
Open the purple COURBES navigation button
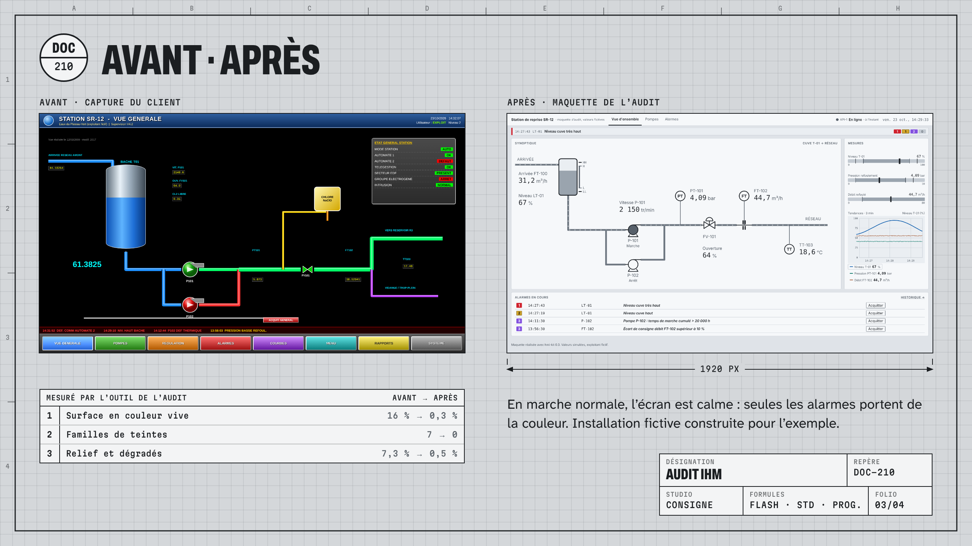pos(278,343)
